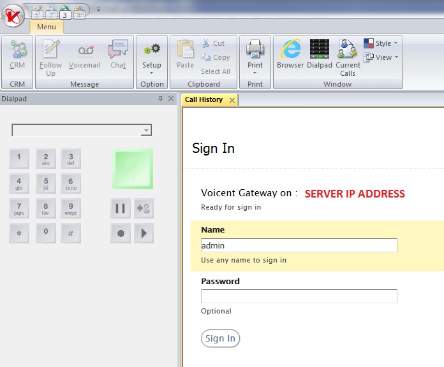
Task: Click the star key on dialpad
Action: point(19,233)
